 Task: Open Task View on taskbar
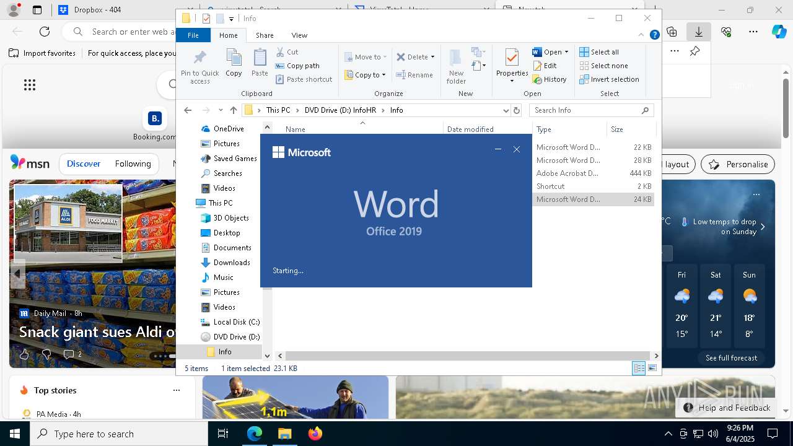[x=223, y=434]
